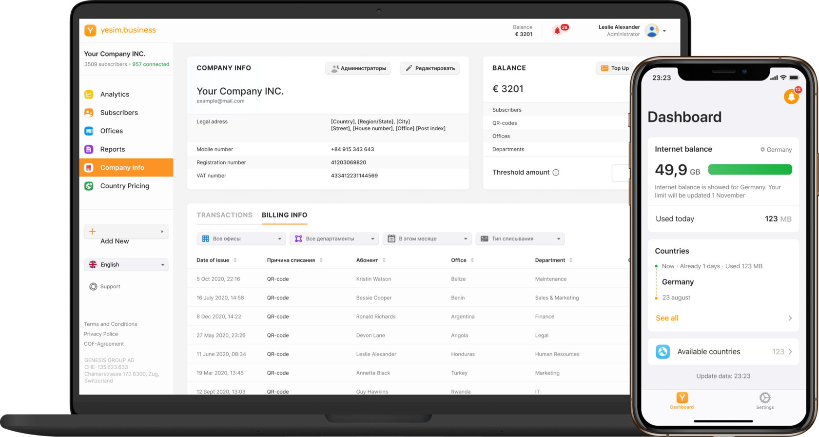Open the Analytics sidebar icon
This screenshot has height=437, width=819.
coord(89,94)
